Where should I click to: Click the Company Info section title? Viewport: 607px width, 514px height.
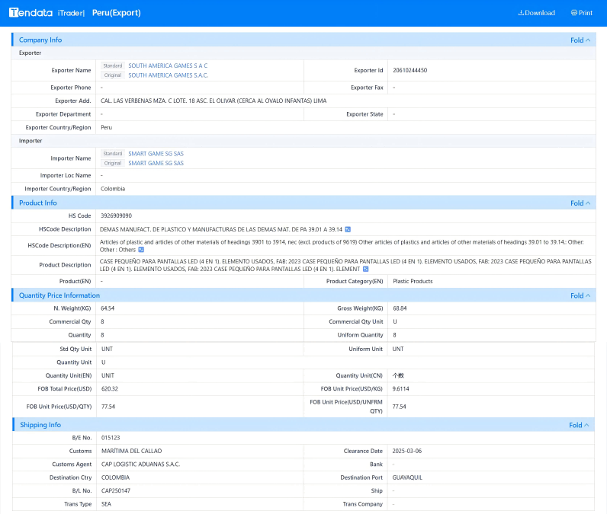point(40,40)
